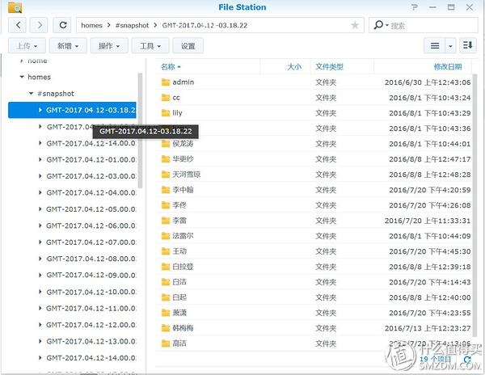Go forward using the forward arrow
The image size is (485, 375).
[40, 25]
